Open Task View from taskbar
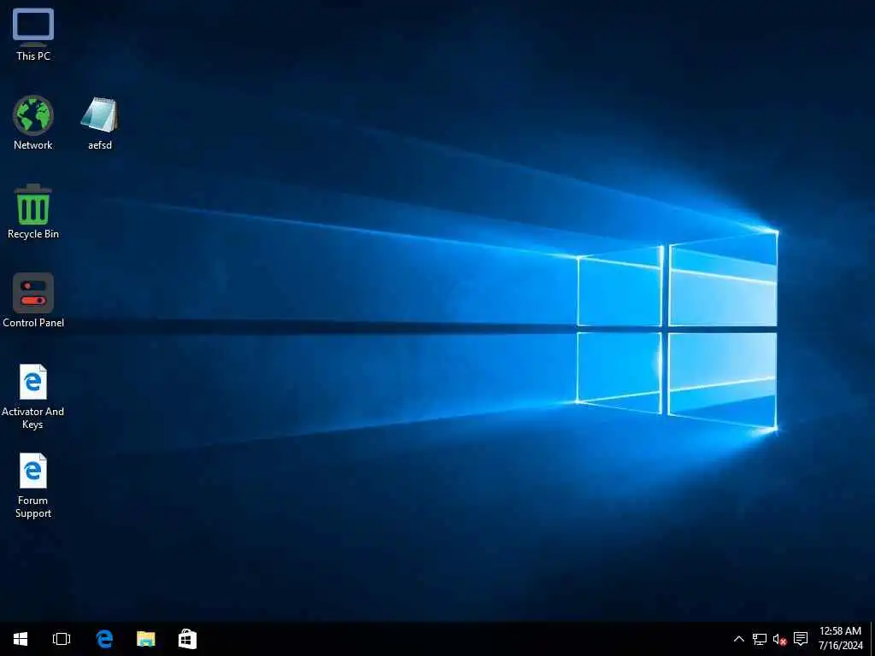 62,639
